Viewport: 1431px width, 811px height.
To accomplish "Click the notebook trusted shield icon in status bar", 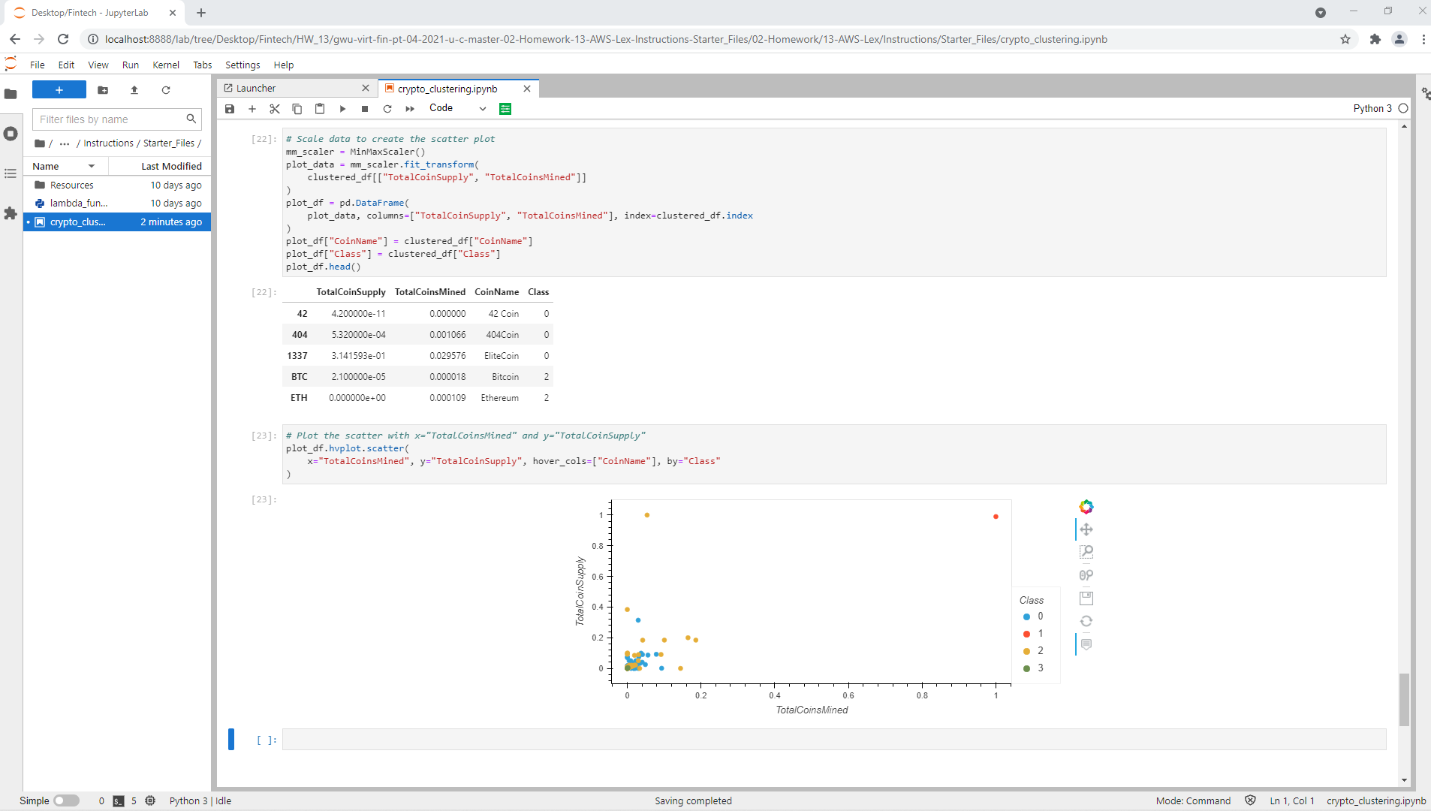I will (1250, 800).
